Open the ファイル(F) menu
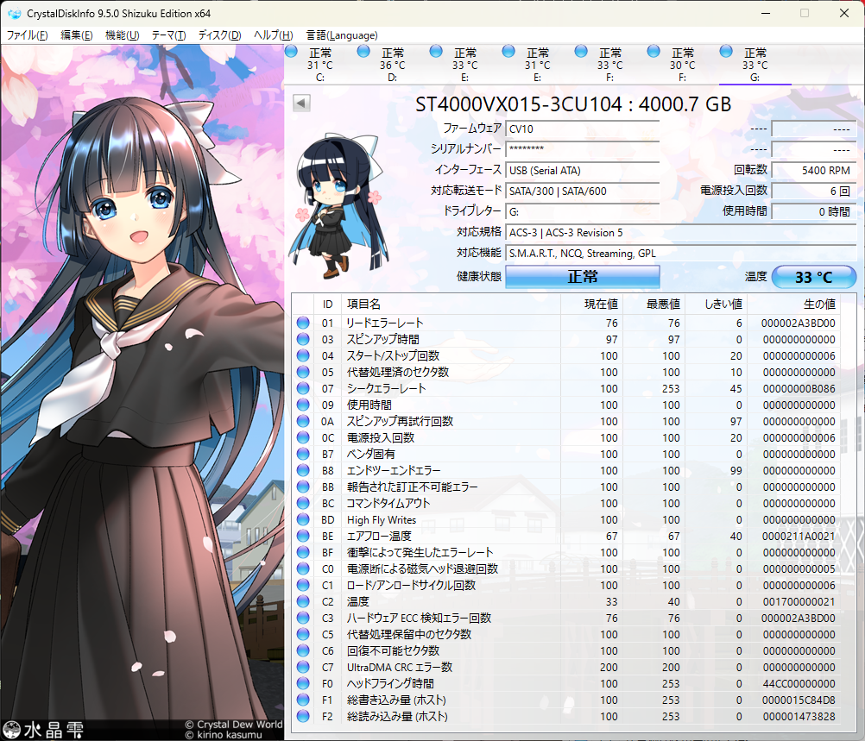Screen dimensions: 865x741 27,35
